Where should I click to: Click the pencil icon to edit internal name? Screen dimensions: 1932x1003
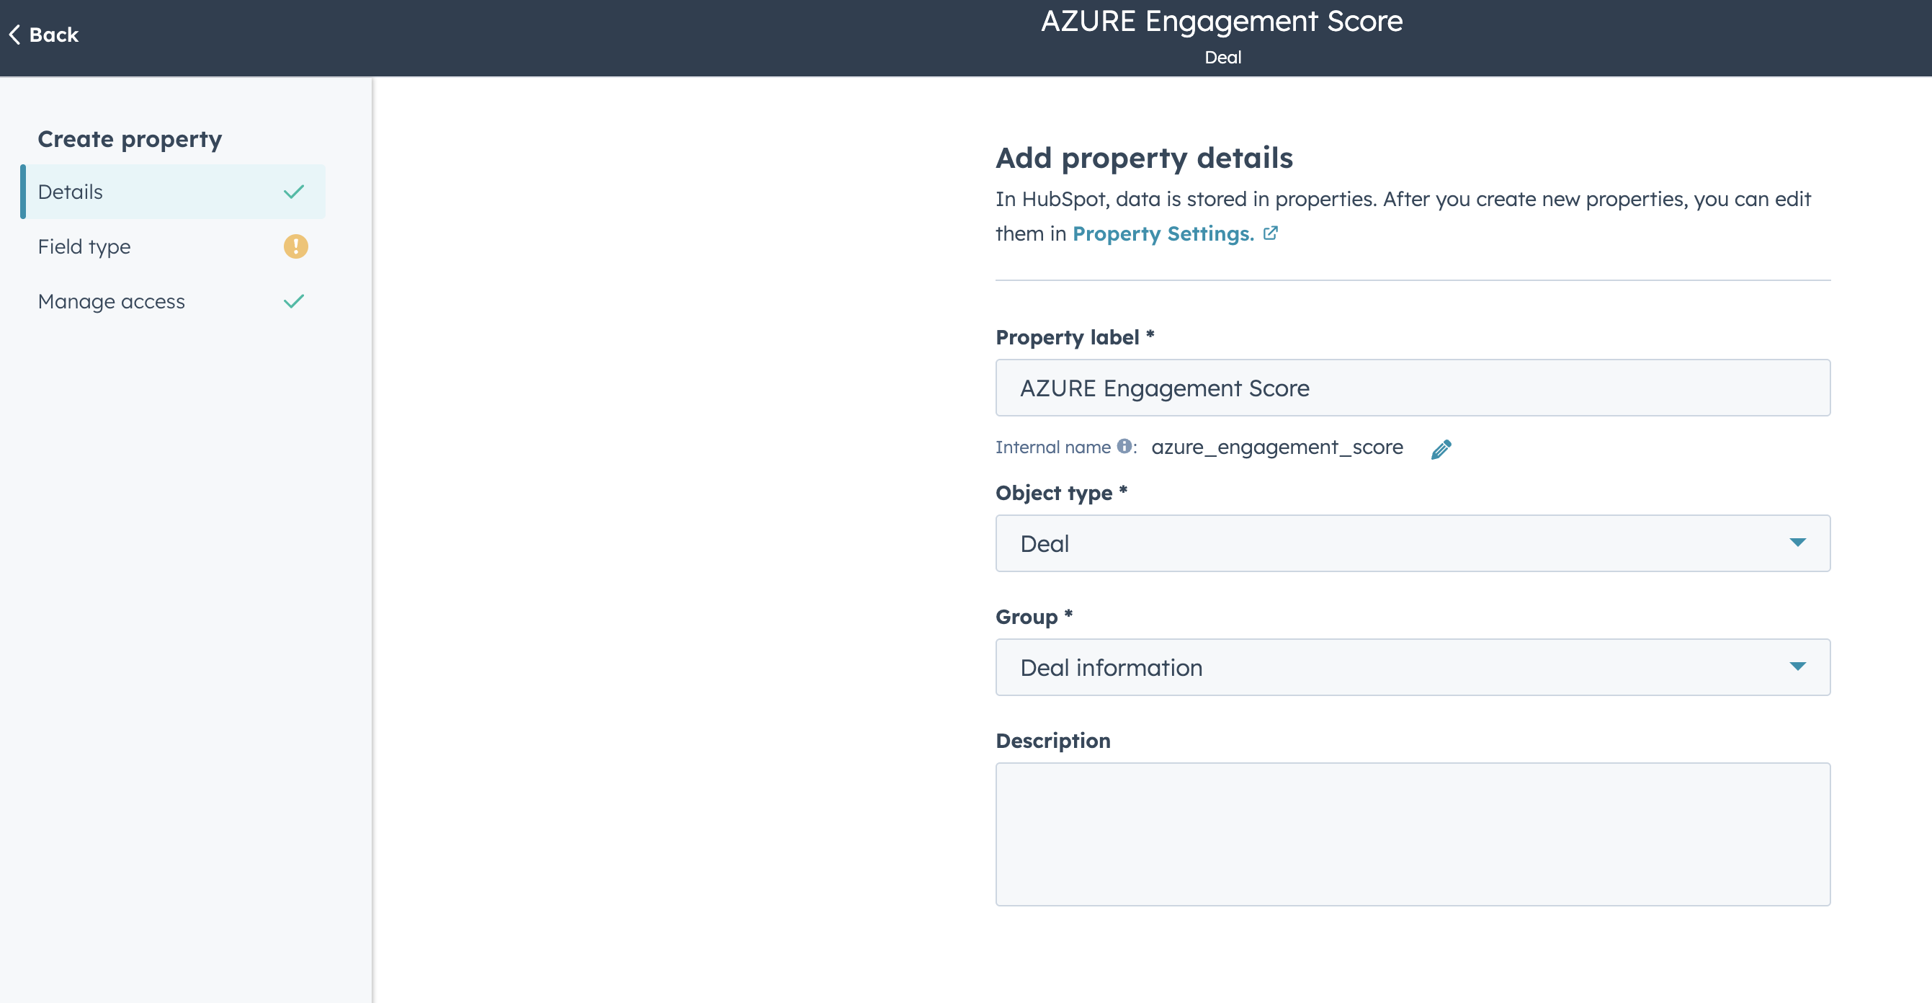pyautogui.click(x=1441, y=449)
